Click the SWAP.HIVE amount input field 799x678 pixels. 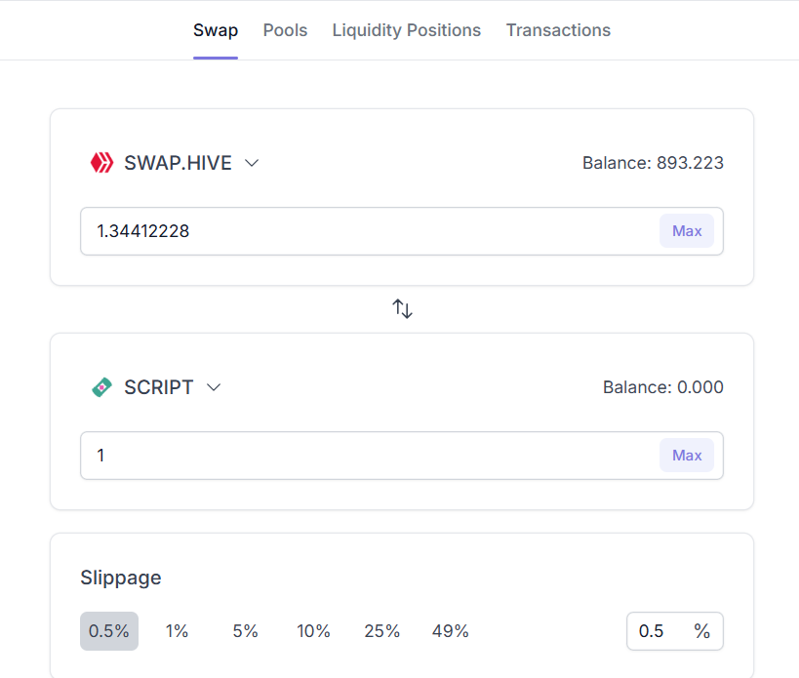371,231
